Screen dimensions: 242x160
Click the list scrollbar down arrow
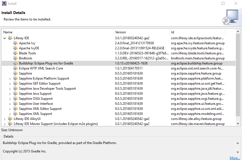238,124
